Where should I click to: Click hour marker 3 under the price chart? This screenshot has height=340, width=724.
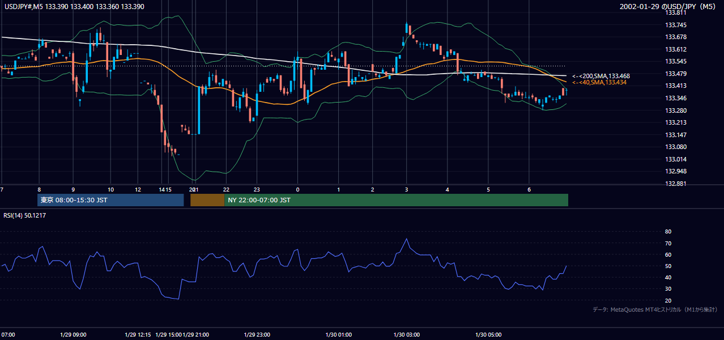click(406, 189)
